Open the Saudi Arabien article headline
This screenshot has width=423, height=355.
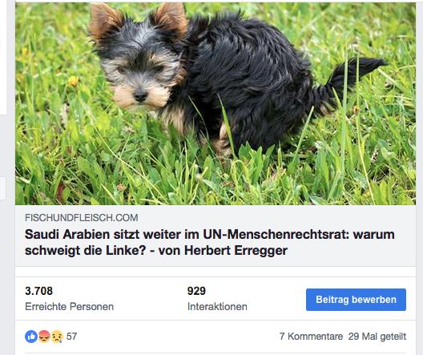click(x=210, y=242)
